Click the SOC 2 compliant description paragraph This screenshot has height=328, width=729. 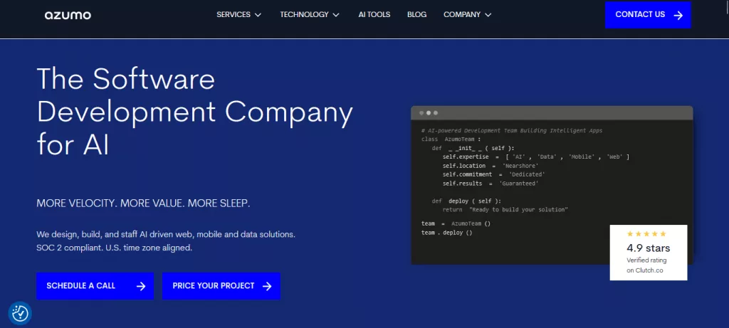coord(165,241)
